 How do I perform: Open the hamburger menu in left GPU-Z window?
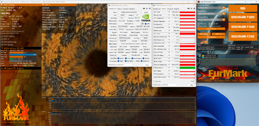(x=150, y=9)
